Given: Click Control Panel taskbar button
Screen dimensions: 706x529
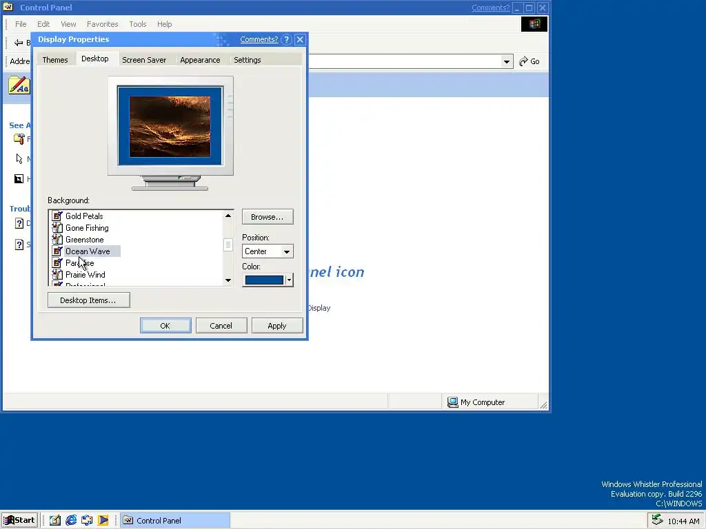Looking at the screenshot, I should [x=175, y=521].
